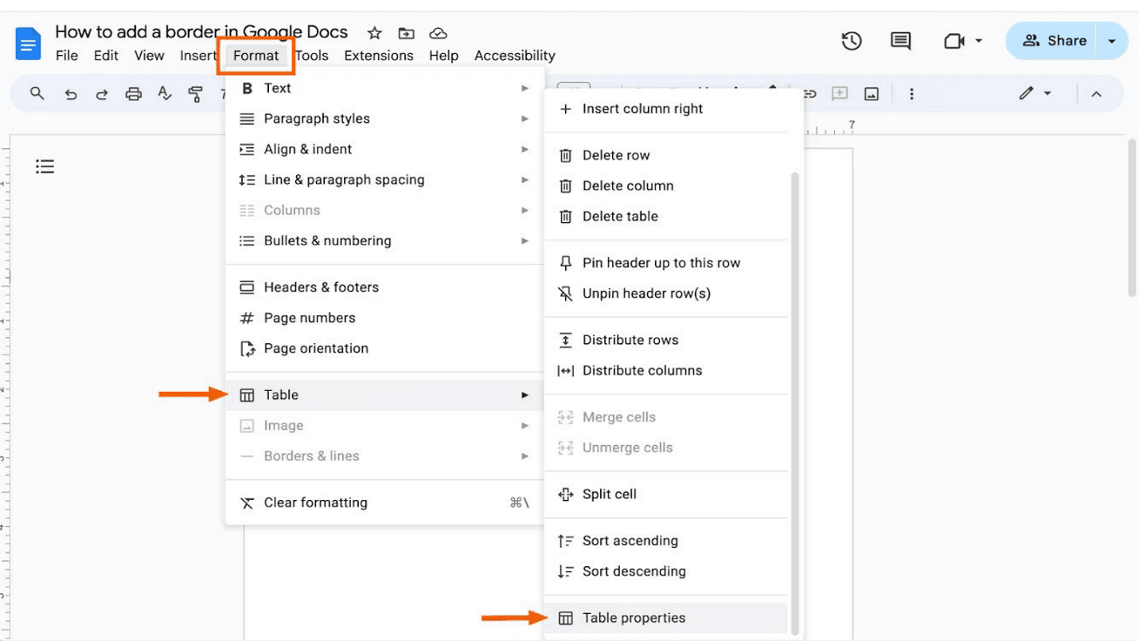Expand Line & paragraph spacing submenu
The image size is (1139, 641).
pyautogui.click(x=385, y=180)
